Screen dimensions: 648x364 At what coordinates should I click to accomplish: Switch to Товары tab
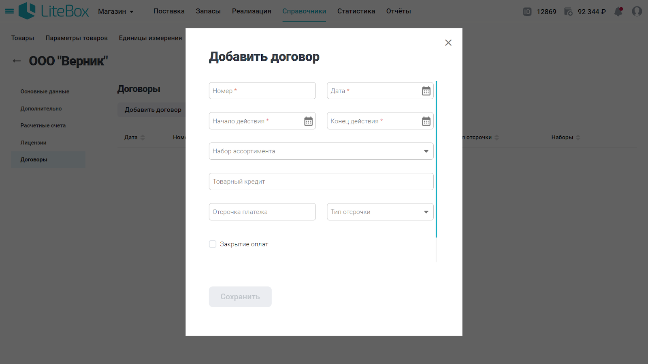click(x=23, y=38)
